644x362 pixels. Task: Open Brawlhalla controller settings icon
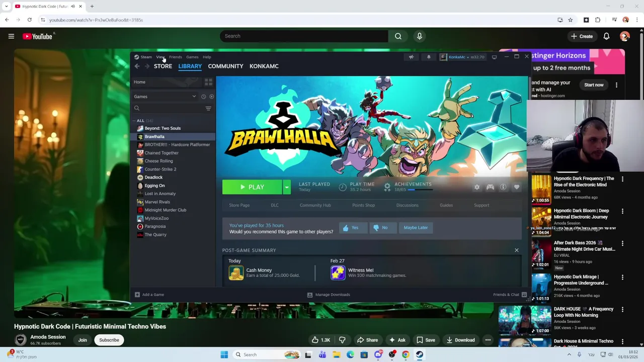pos(490,187)
